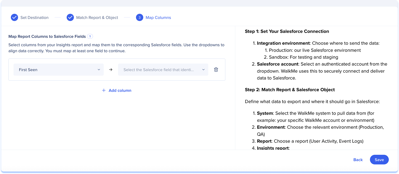Go to the Set Destination step label
The width and height of the screenshot is (399, 174).
point(34,17)
